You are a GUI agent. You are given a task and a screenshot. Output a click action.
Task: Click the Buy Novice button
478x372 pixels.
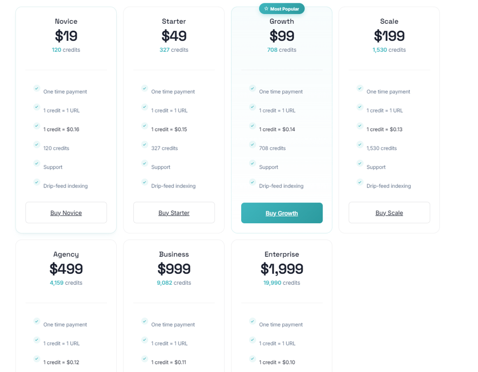pyautogui.click(x=66, y=213)
